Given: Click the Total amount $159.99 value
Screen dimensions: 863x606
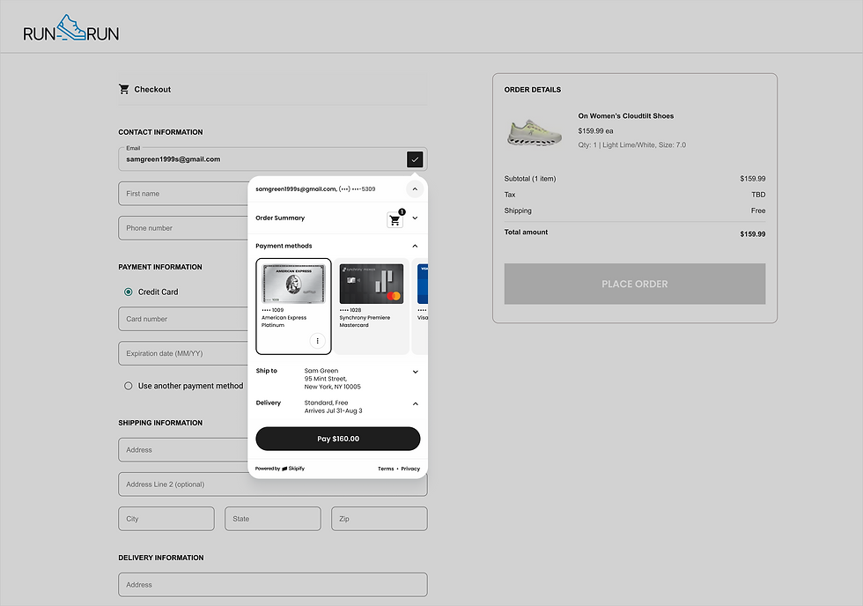Looking at the screenshot, I should pyautogui.click(x=752, y=234).
